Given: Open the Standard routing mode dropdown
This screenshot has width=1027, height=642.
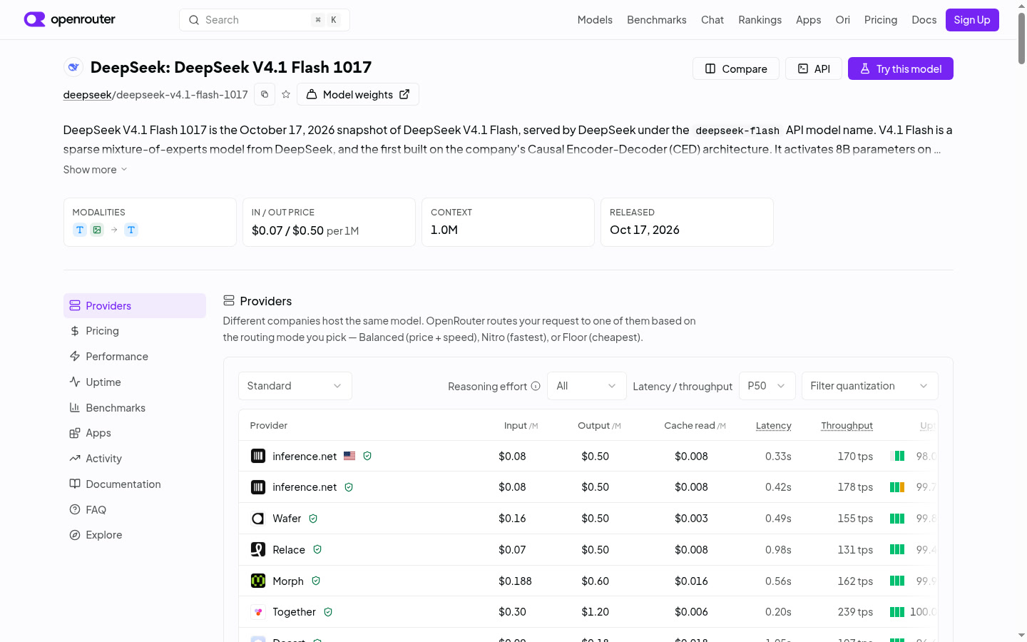Looking at the screenshot, I should point(295,386).
